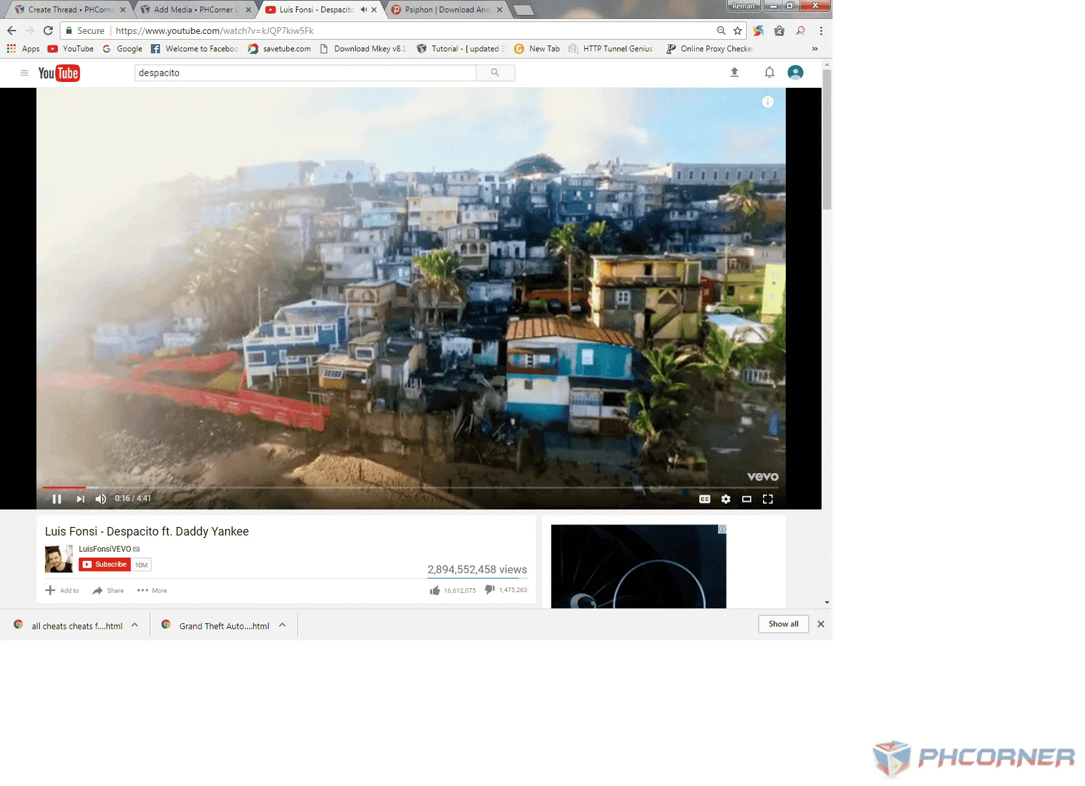The width and height of the screenshot is (1085, 786).
Task: Click Show all downloads button
Action: [x=783, y=624]
